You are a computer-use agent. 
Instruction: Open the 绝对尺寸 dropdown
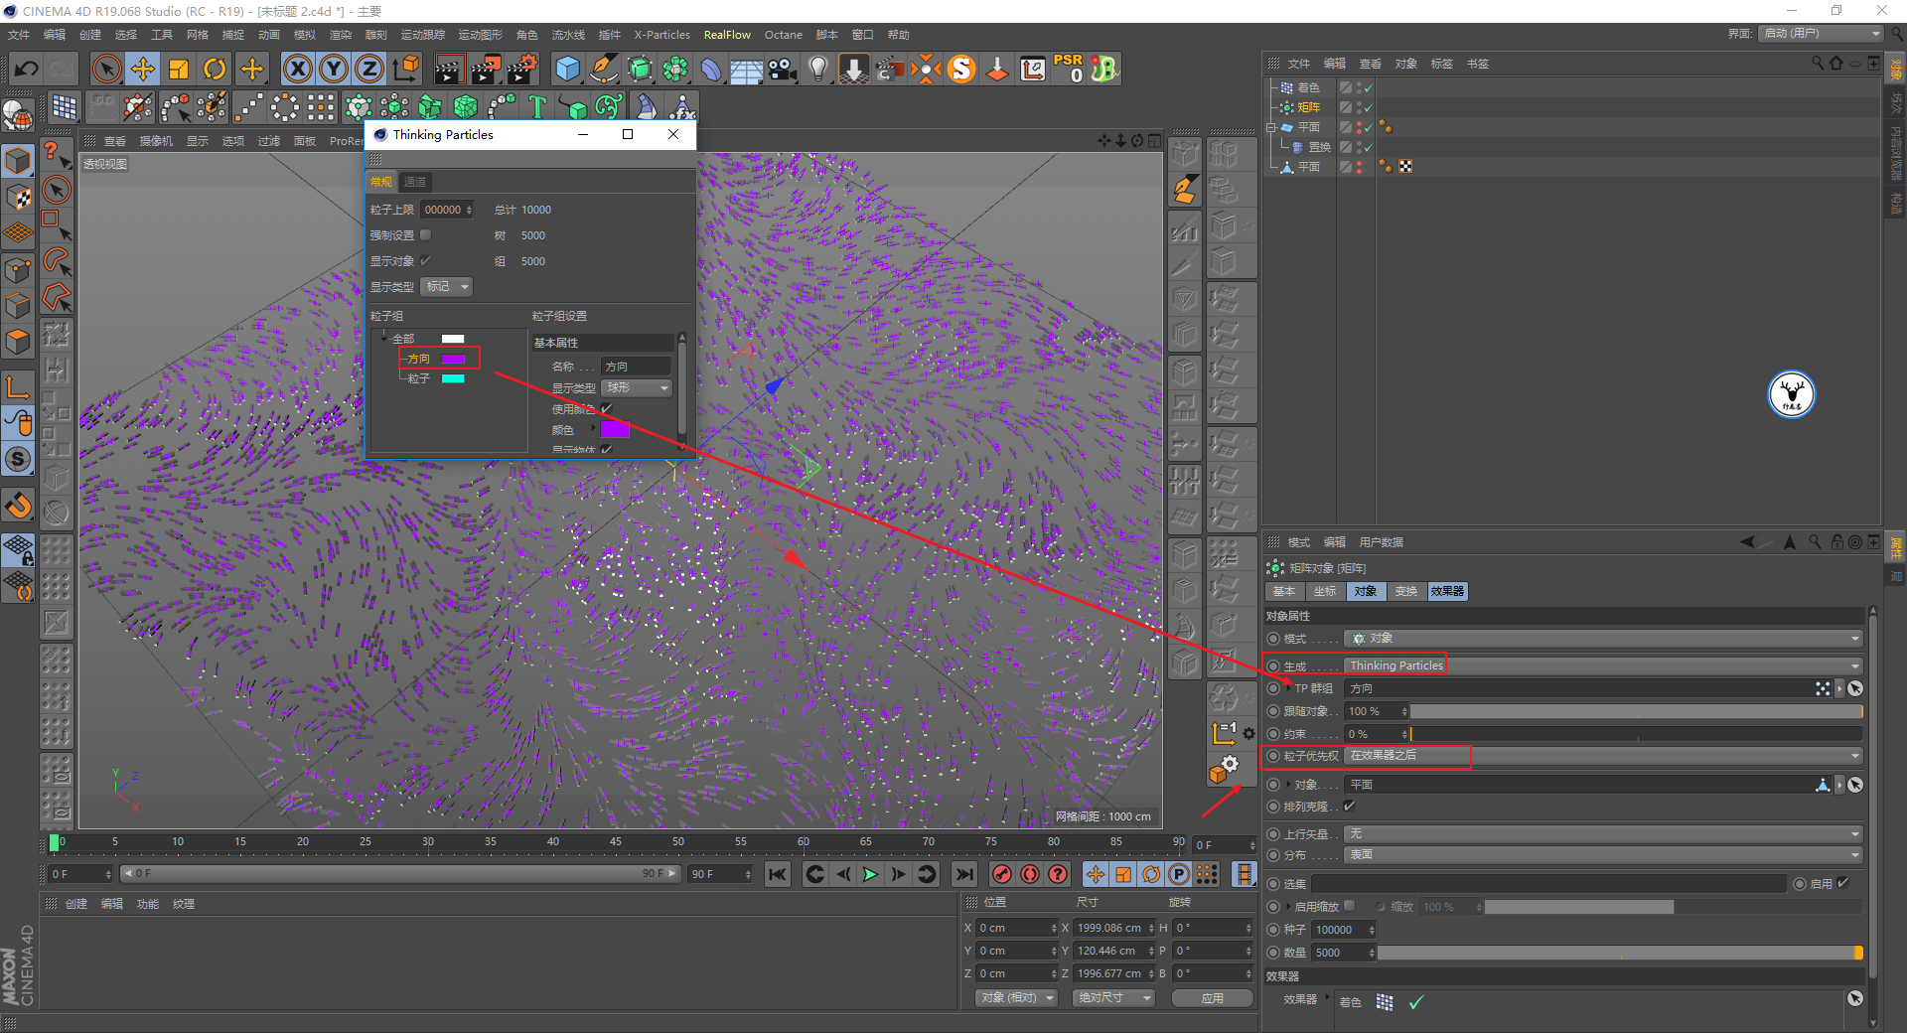click(1113, 997)
